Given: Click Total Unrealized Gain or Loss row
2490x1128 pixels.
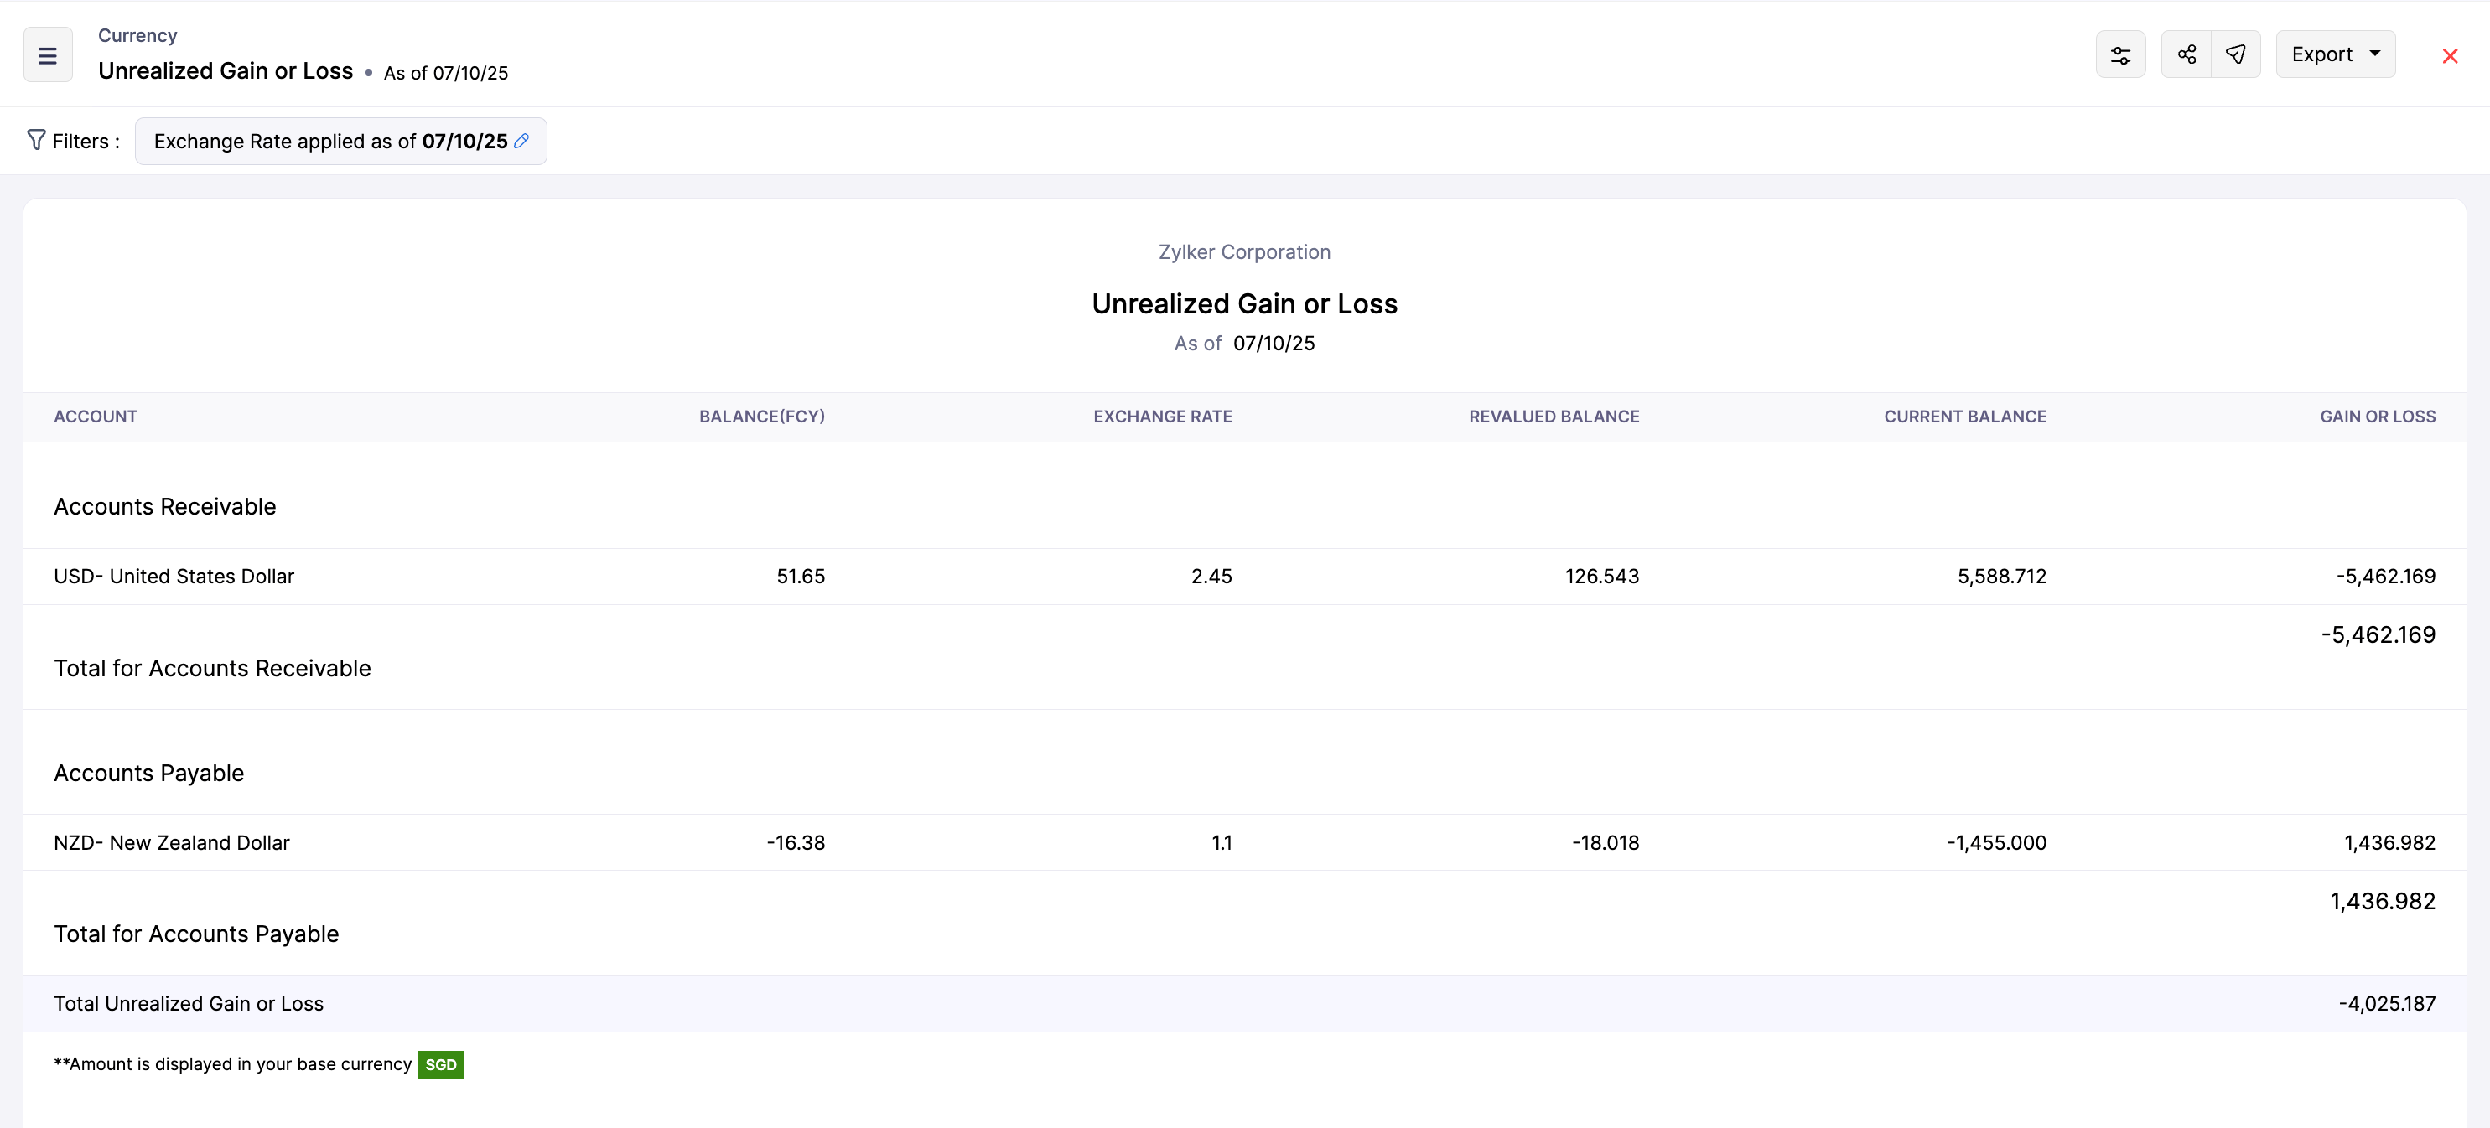Looking at the screenshot, I should tap(189, 1003).
